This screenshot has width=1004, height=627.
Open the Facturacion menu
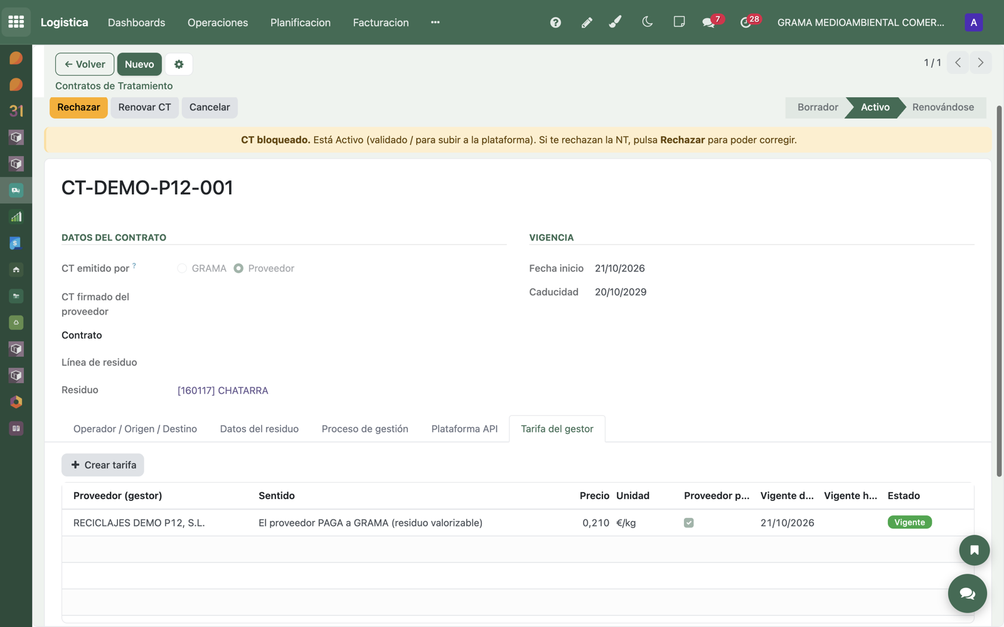[x=381, y=23]
